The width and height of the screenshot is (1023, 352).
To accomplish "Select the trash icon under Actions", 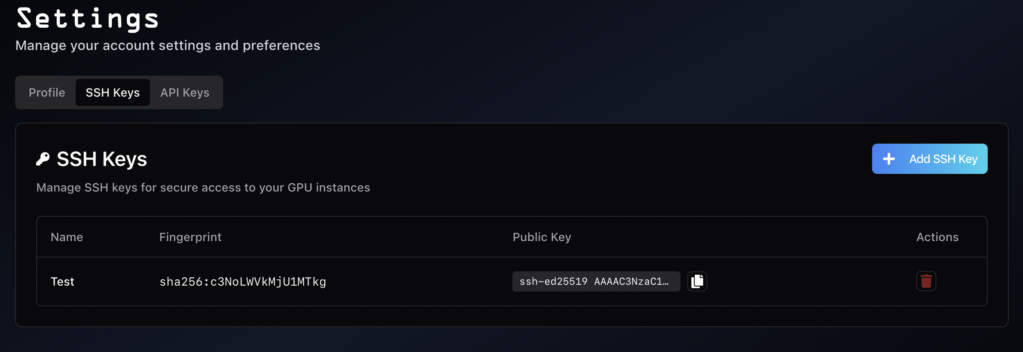I will click(926, 281).
